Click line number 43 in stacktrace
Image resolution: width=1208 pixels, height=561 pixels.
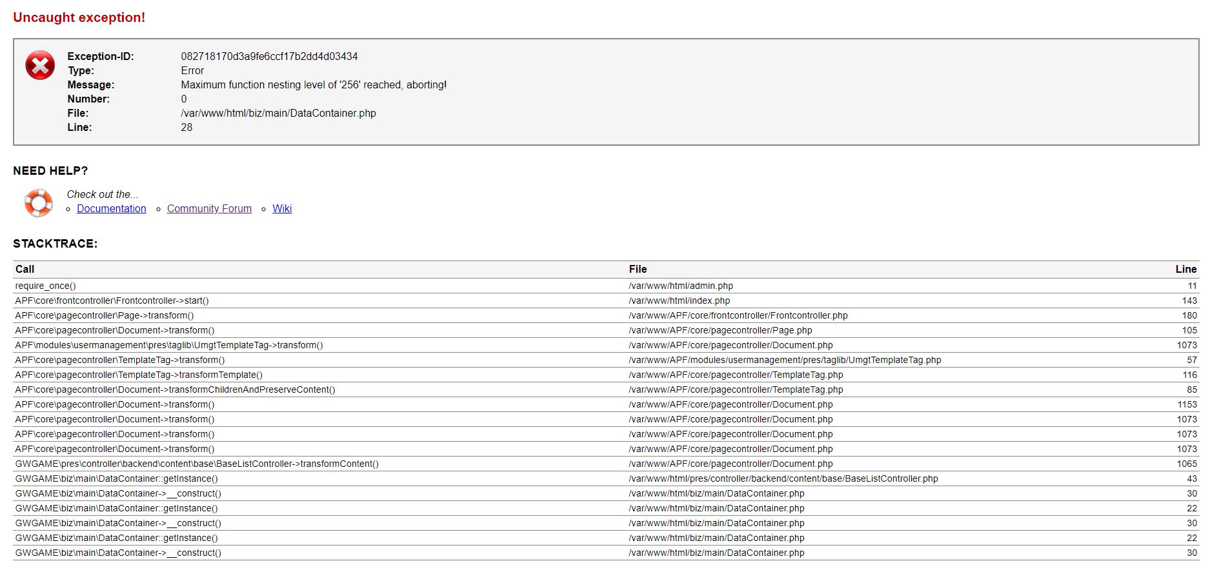1192,478
